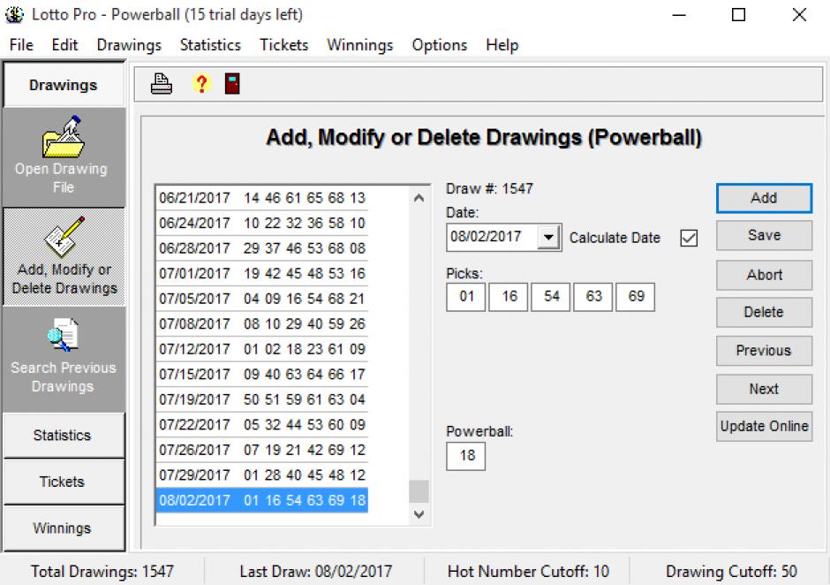This screenshot has height=585, width=830.
Task: Click Hot Number Cutoff: 10 status entry
Action: [528, 571]
